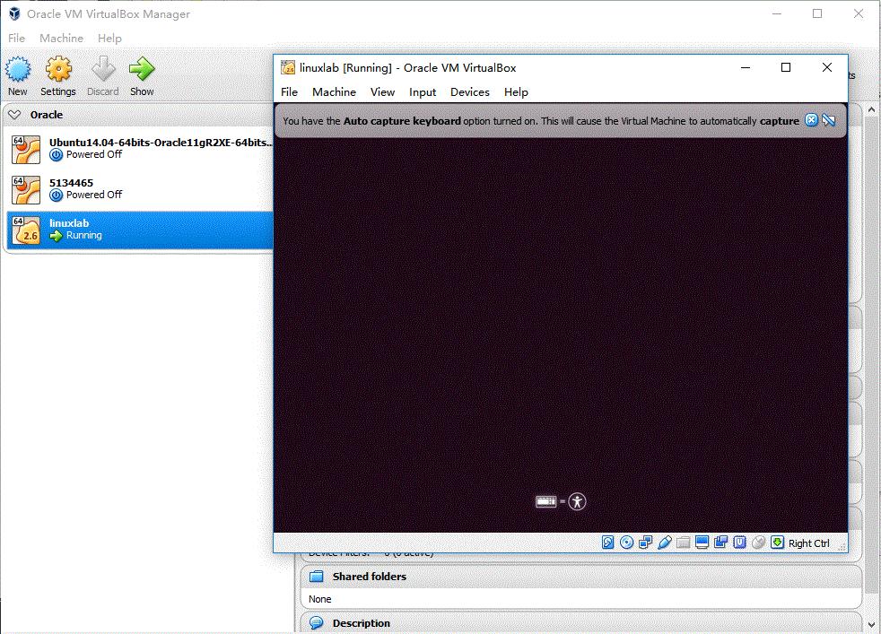This screenshot has width=881, height=634.
Task: Click the keyboard capture arrow status icon
Action: 777,543
